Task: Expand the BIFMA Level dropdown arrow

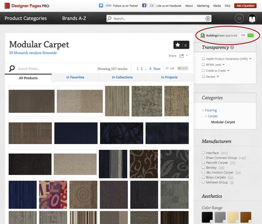Action: point(223,65)
